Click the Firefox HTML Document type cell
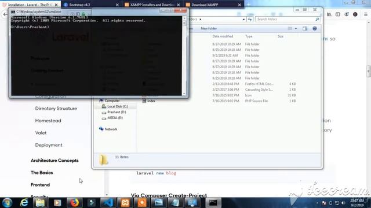Viewport: 371px width, 208px height. 259,84
